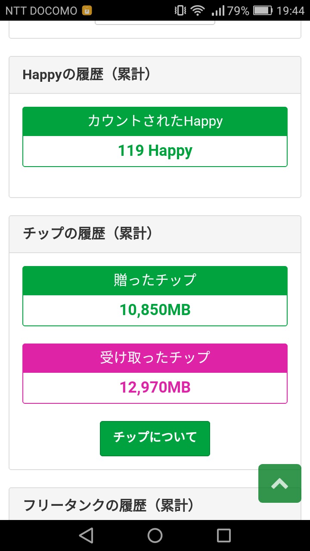The height and width of the screenshot is (551, 310).
Task: Open the チップについて button
Action: (155, 438)
